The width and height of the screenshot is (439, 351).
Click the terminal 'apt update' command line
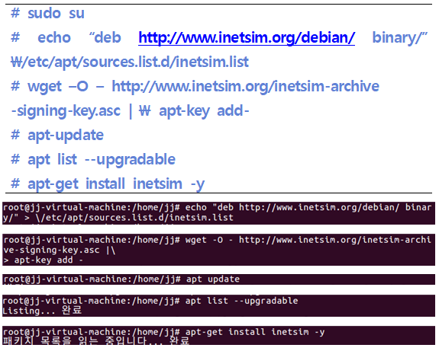coord(121,279)
